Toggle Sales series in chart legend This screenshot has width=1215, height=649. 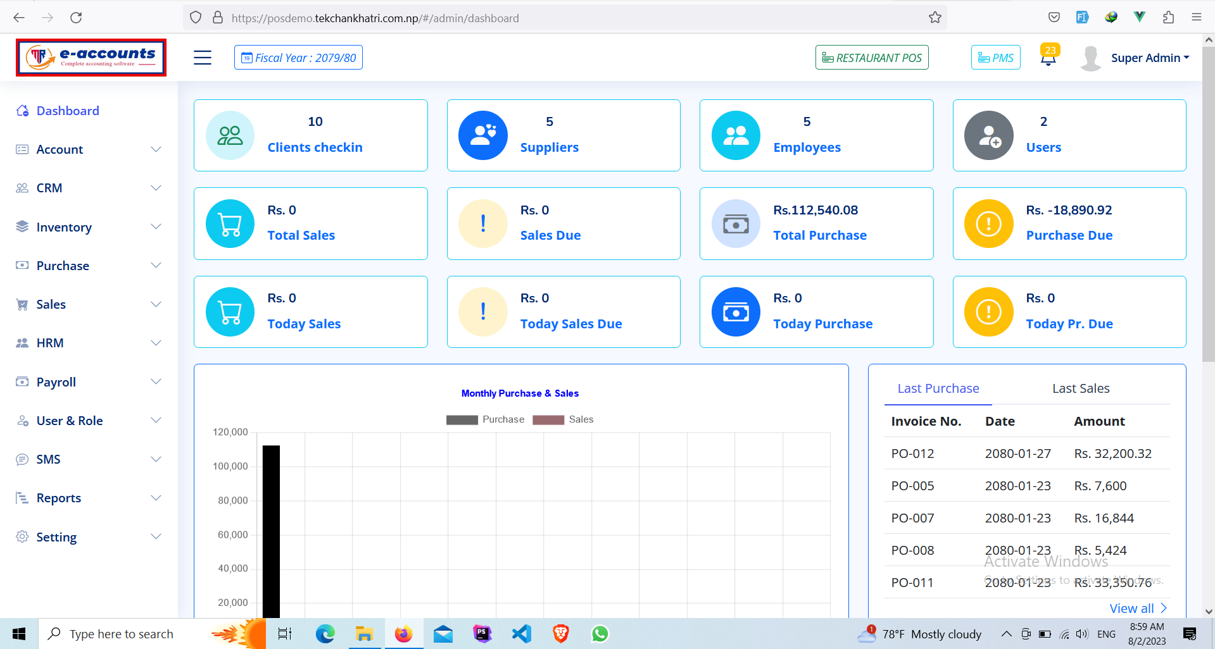click(x=563, y=420)
